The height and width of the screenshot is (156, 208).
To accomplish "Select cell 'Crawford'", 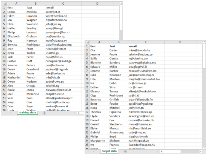I will (35, 69).
